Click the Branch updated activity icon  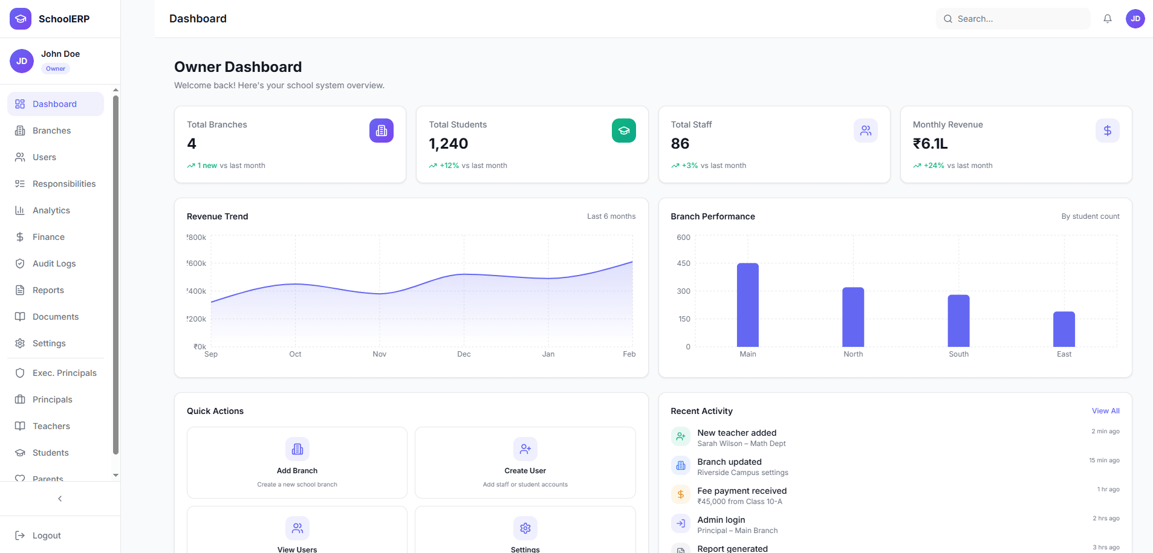point(681,465)
